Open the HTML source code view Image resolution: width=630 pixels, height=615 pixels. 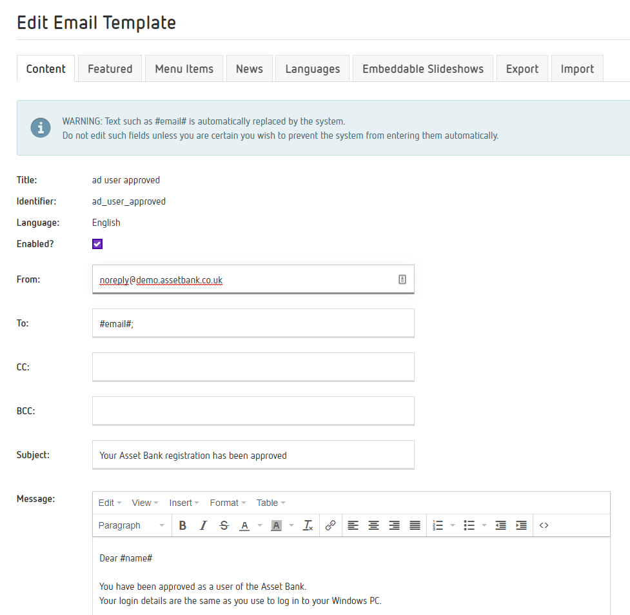543,525
